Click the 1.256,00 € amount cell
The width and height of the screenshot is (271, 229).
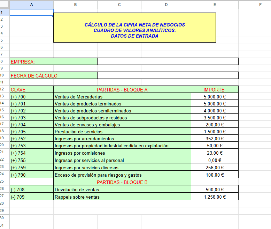tap(215, 197)
